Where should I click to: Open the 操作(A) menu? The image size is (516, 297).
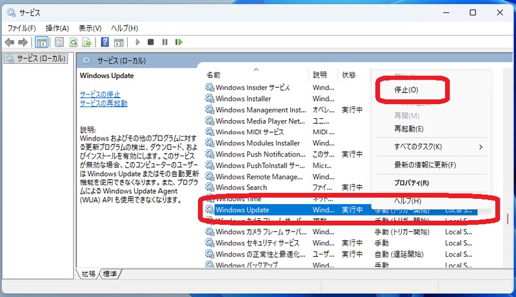click(x=57, y=28)
